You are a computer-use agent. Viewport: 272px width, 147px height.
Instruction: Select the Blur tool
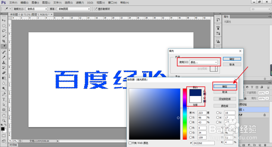(4, 83)
